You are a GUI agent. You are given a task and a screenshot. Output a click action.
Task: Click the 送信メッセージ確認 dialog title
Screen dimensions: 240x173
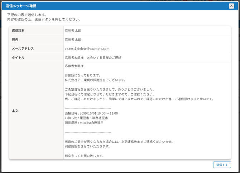[x=21, y=6]
